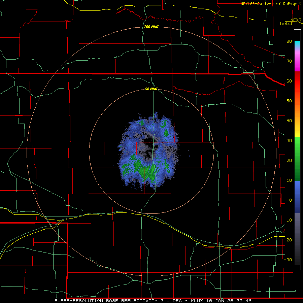
Task: Click the 10 value on the dBZ scale
Action: [x=289, y=180]
